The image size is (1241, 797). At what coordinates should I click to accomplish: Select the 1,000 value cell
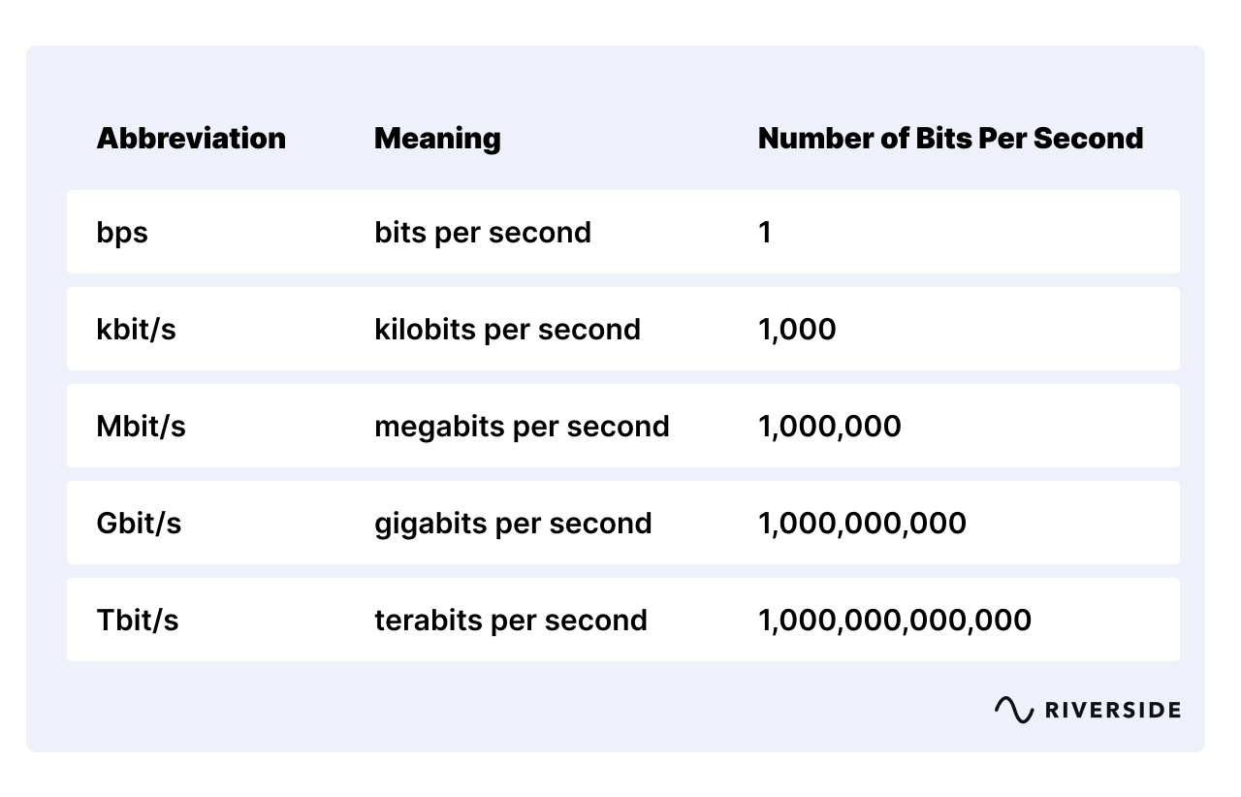797,330
